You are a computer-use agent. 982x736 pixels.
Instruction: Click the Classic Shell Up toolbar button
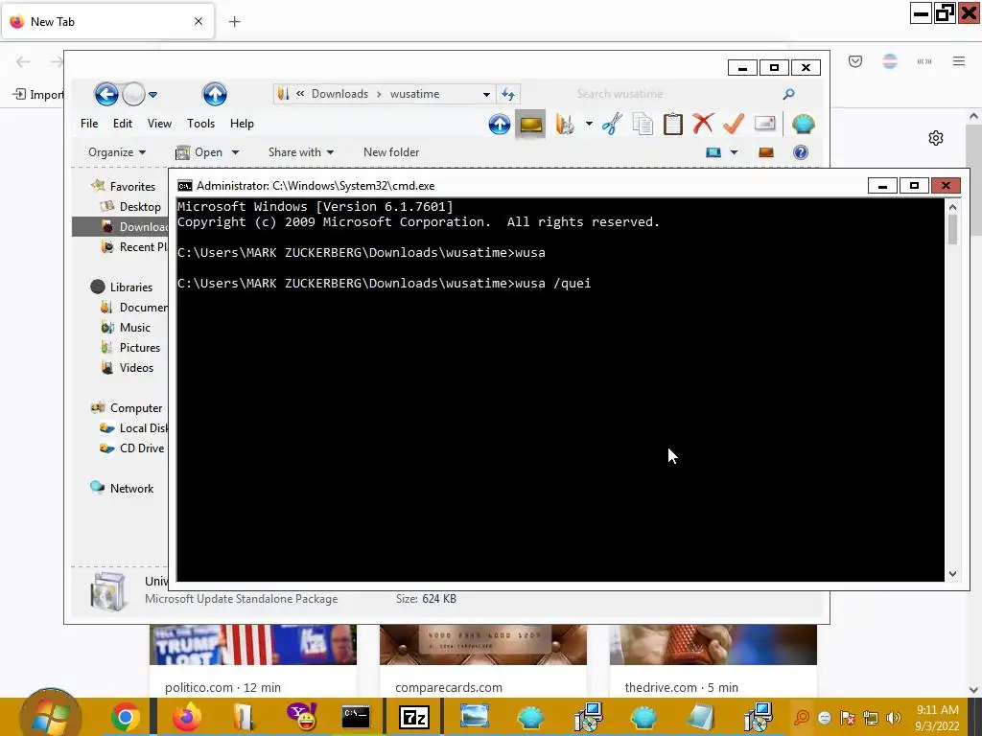499,124
